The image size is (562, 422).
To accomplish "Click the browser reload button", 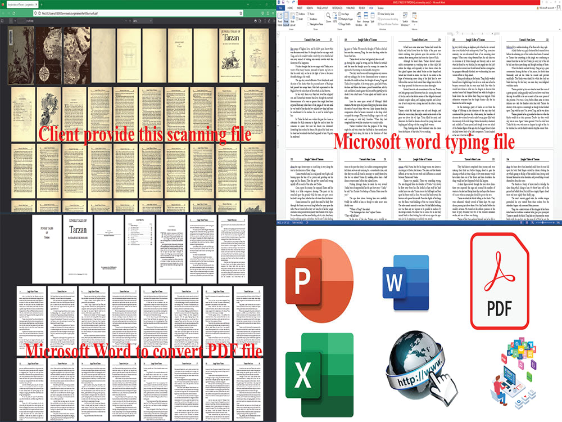I will (x=14, y=14).
